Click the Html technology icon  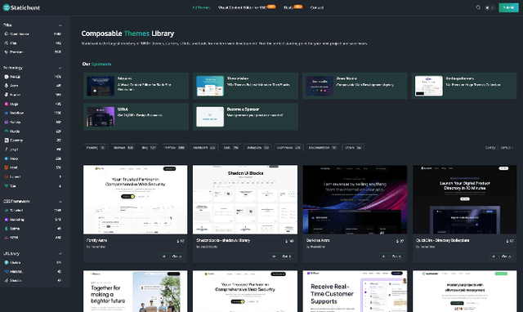(6, 167)
